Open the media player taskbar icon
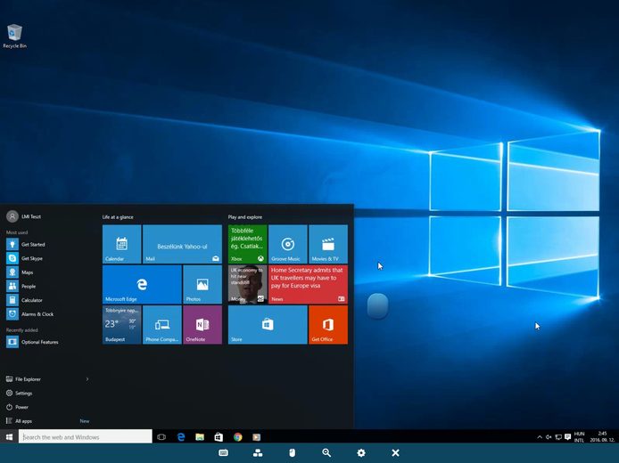This screenshot has height=463, width=619. [257, 437]
